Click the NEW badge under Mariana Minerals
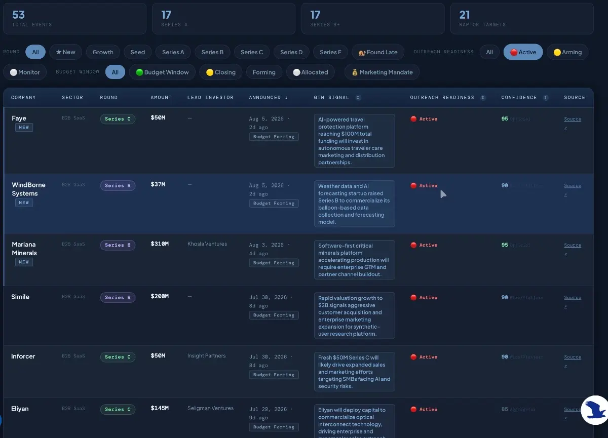This screenshot has width=608, height=438. (24, 262)
